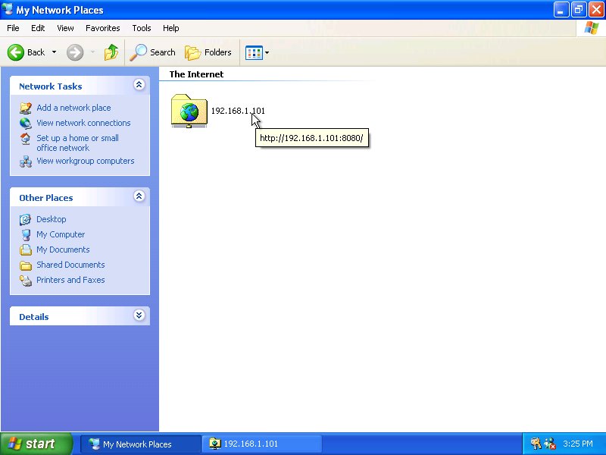Screen dimensions: 606x455
Task: Click View network connections link
Action: pyautogui.click(x=83, y=123)
